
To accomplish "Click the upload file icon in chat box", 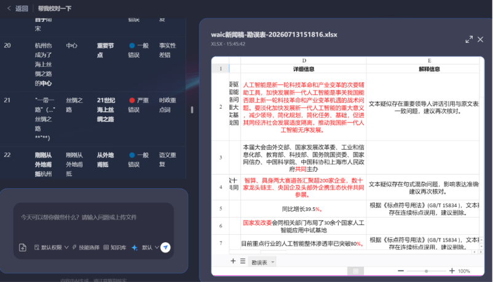I will pyautogui.click(x=23, y=248).
